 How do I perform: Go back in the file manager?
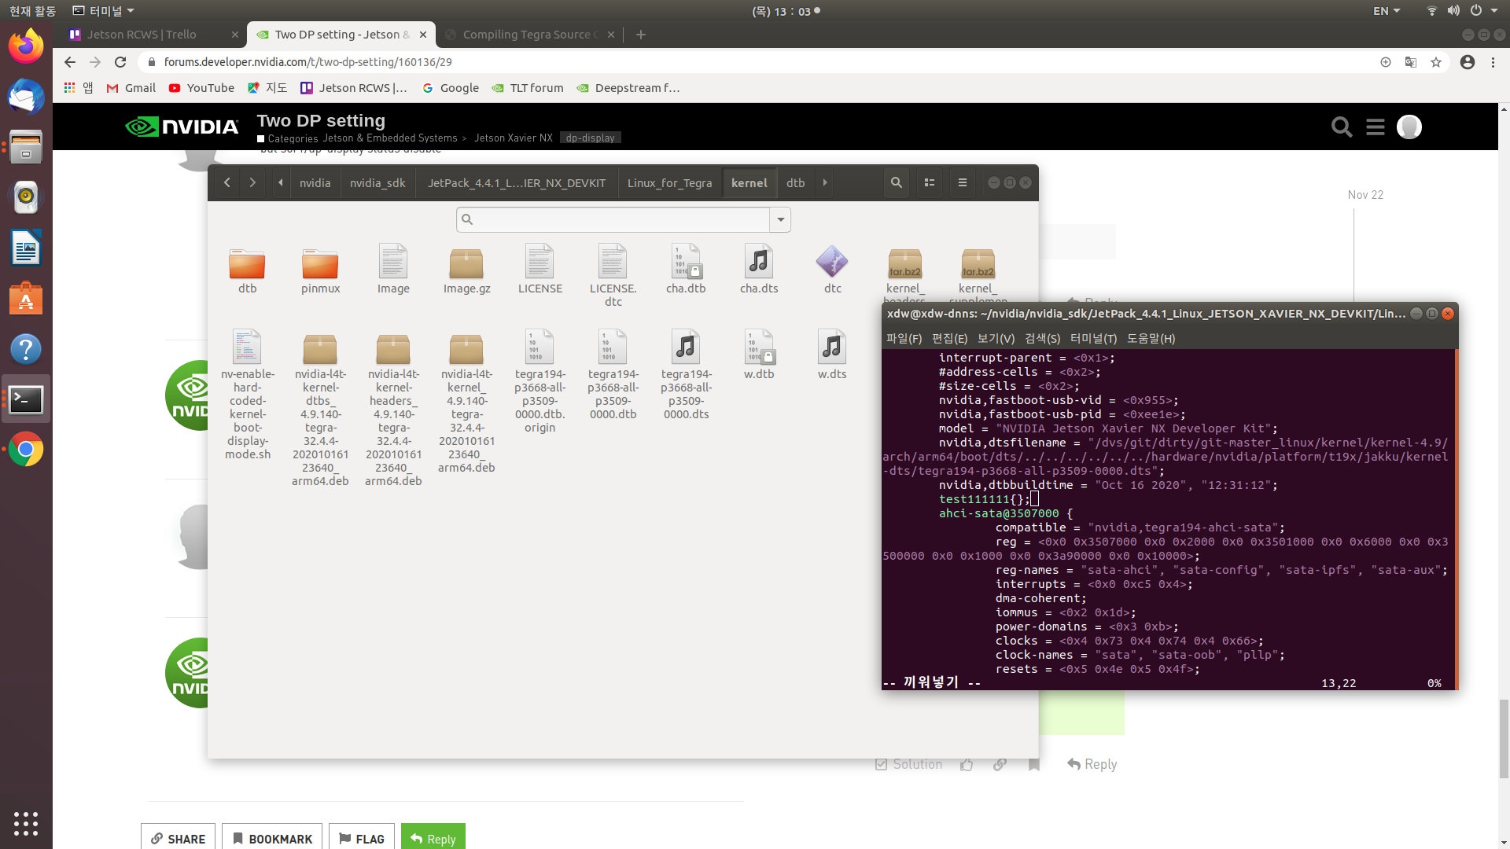(x=227, y=182)
